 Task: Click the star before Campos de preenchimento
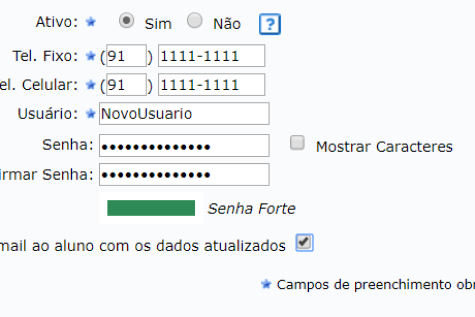[x=266, y=284]
